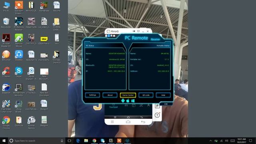Select the TUTION DATA folder on desktop
Screen dimensions: 256x144
coord(57,24)
